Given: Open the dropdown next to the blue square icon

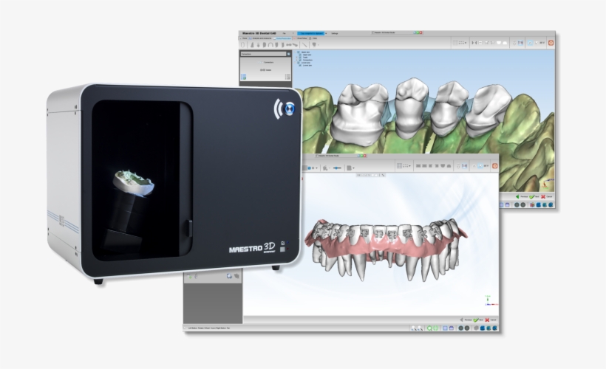Looking at the screenshot, I should click(x=316, y=168).
